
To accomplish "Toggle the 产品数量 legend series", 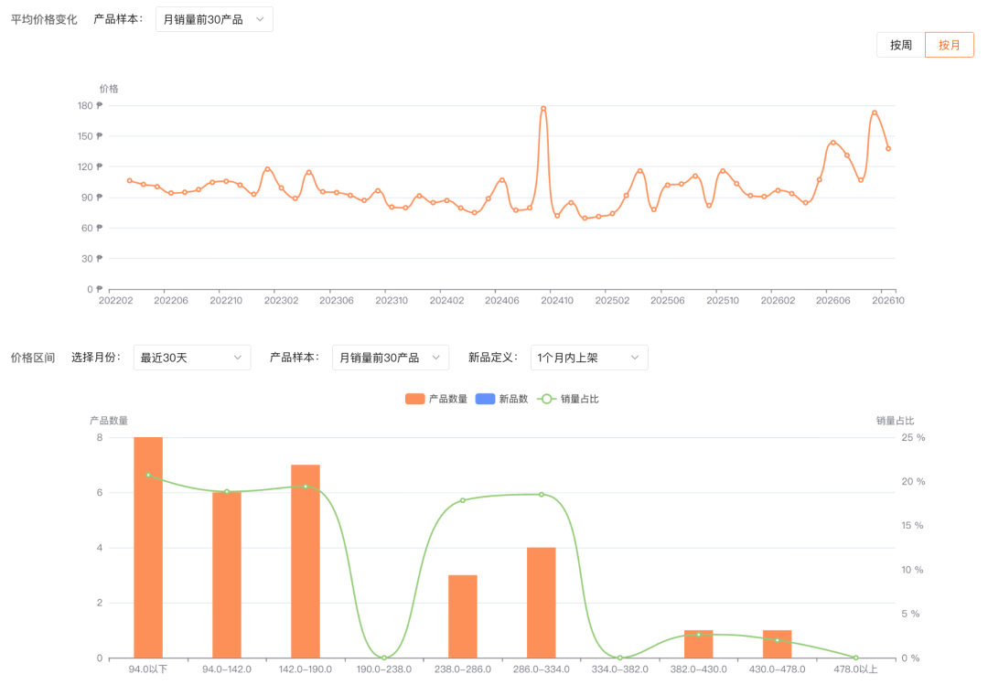I will pos(436,399).
